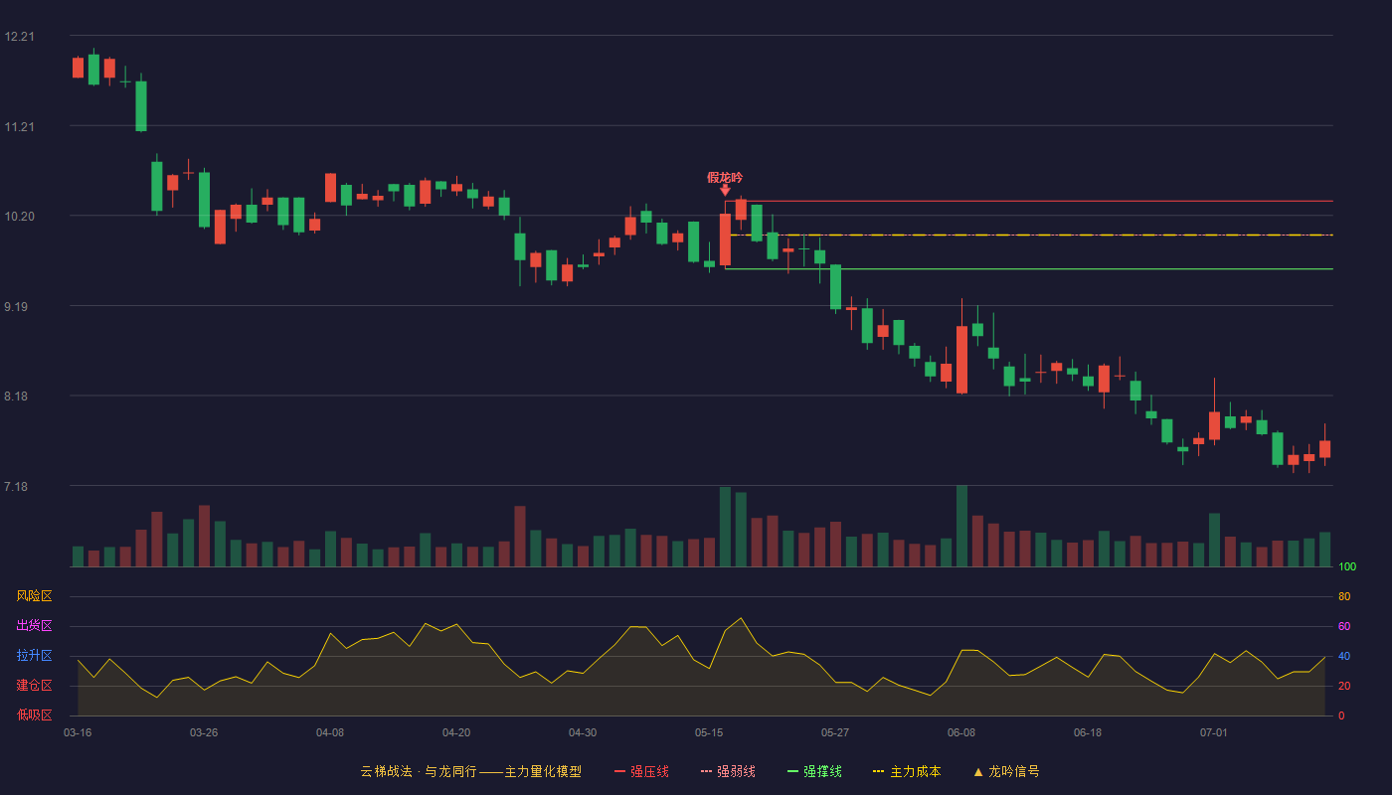
Task: Select the 建仓区 zone label
Action: [34, 686]
